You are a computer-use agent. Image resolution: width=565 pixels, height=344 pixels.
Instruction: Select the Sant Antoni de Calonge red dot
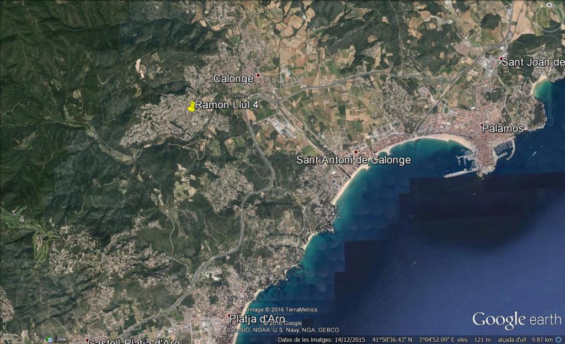[x=356, y=152]
